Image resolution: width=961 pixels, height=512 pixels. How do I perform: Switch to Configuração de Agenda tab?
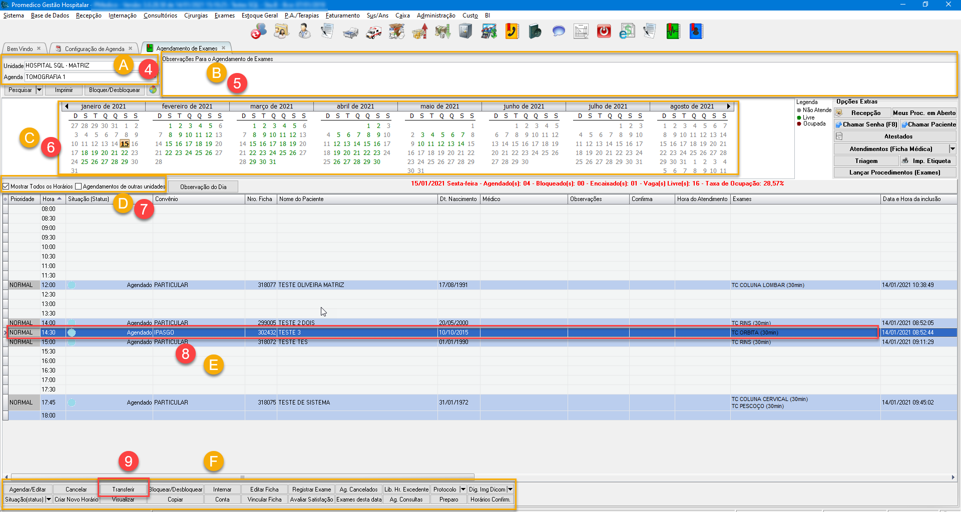coord(94,48)
